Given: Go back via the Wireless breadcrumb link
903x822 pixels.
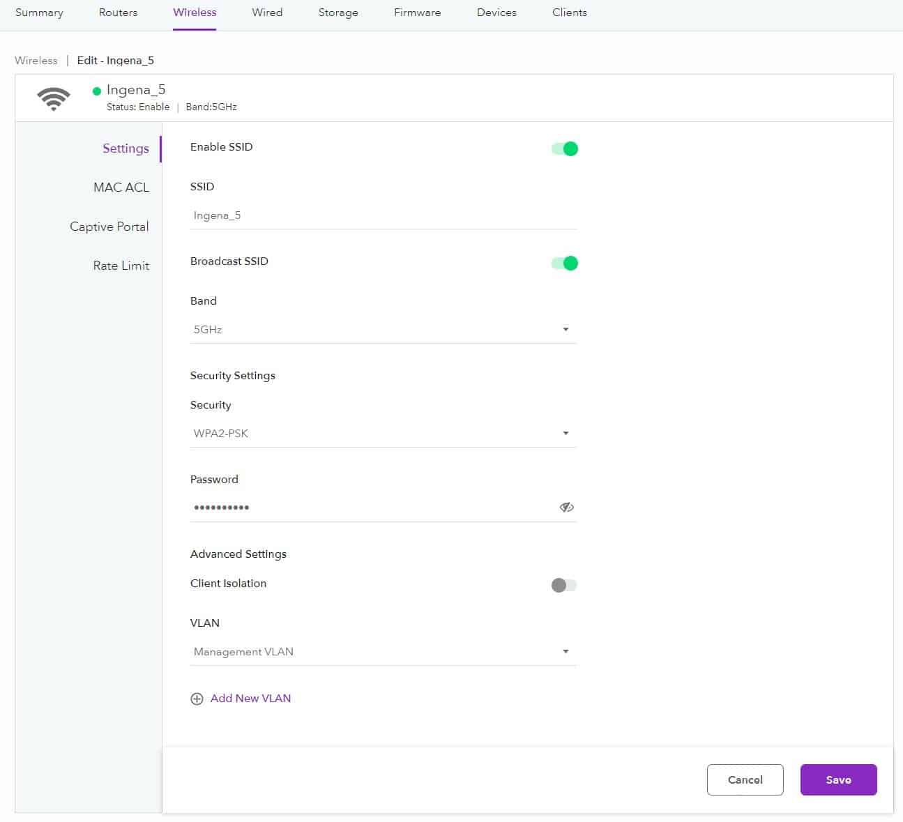Looking at the screenshot, I should coord(36,61).
